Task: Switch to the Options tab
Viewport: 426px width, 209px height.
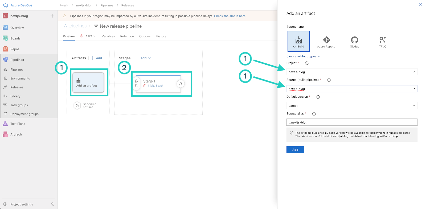Action: (x=145, y=36)
